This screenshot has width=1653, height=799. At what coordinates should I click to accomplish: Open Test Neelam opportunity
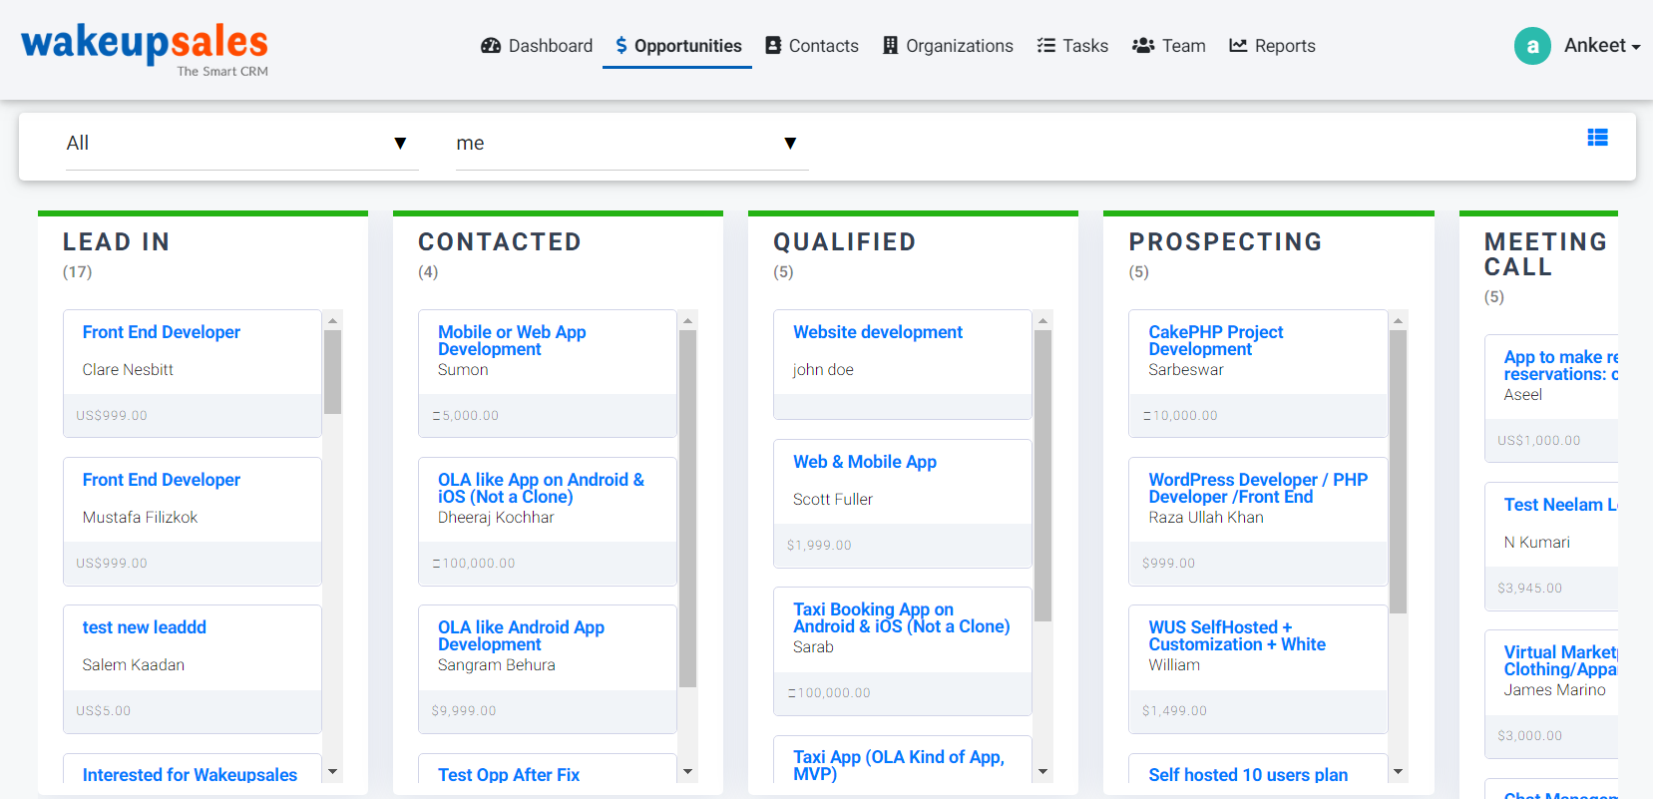pos(1560,505)
